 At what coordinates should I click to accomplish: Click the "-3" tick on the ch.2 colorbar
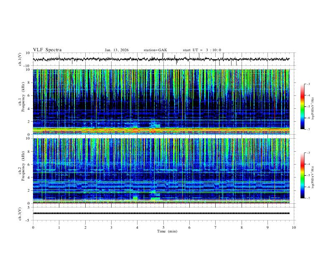(308, 153)
